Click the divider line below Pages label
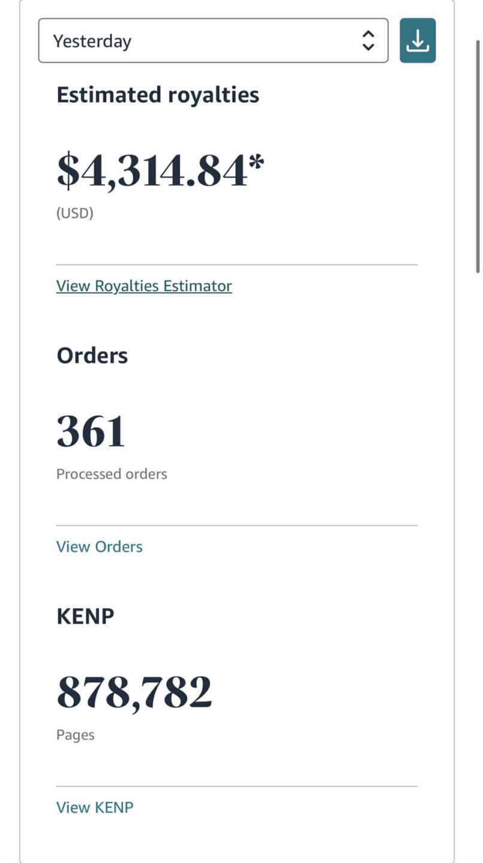 (237, 786)
